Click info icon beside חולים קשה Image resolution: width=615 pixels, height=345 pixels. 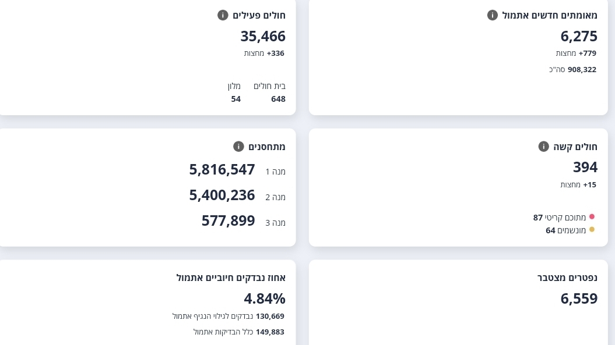(x=543, y=147)
